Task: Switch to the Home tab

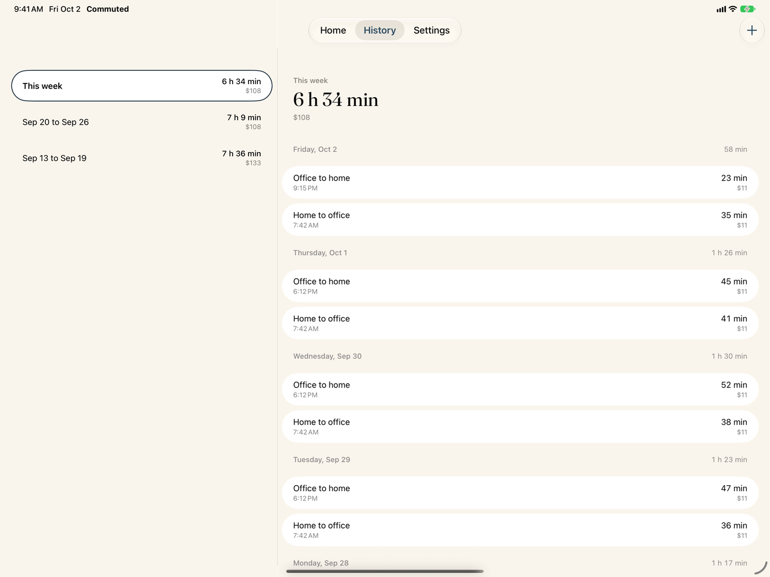Action: 333,30
